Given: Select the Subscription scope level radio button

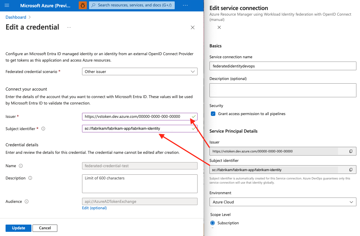Looking at the screenshot, I should pos(213,223).
